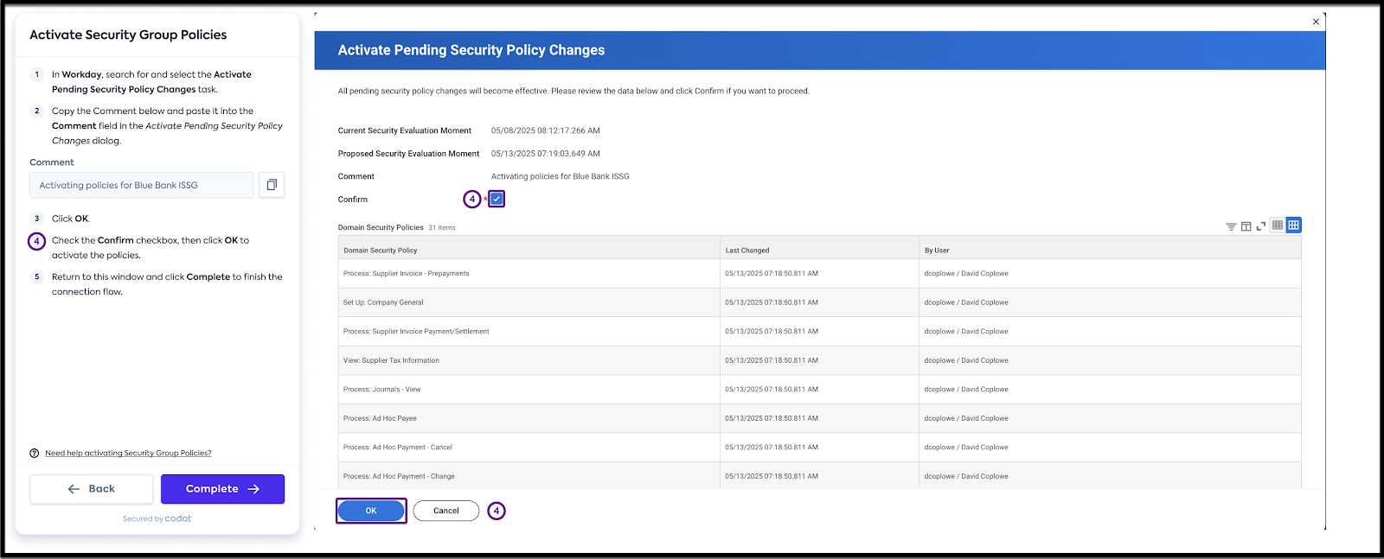Click the Last Changed column header

point(747,251)
